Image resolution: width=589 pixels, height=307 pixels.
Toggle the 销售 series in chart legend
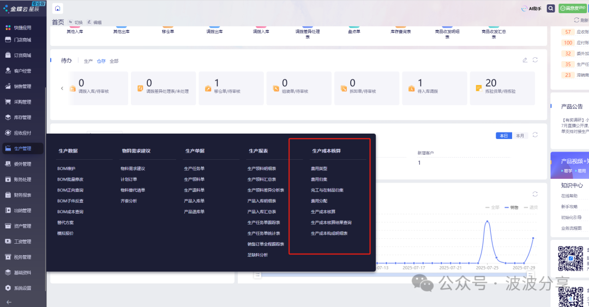coord(511,207)
